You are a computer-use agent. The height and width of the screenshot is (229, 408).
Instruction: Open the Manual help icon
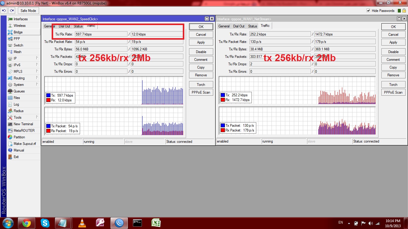tap(10, 150)
